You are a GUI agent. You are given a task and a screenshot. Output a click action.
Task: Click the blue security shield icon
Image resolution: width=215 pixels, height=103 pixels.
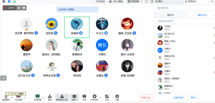pos(9,2)
